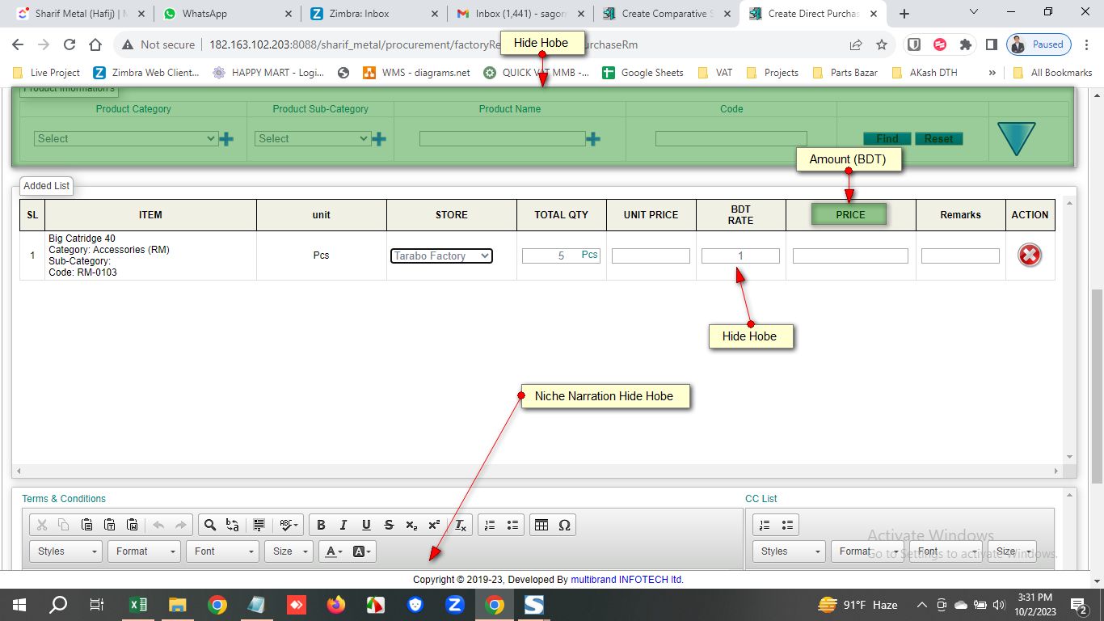Click the product Code input field
This screenshot has width=1104, height=621.
click(731, 139)
